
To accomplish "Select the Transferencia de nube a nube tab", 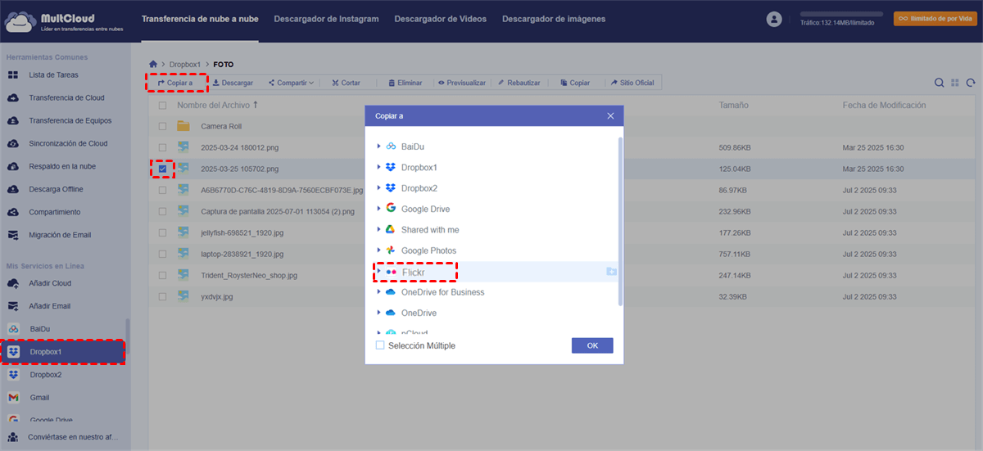I will tap(200, 19).
